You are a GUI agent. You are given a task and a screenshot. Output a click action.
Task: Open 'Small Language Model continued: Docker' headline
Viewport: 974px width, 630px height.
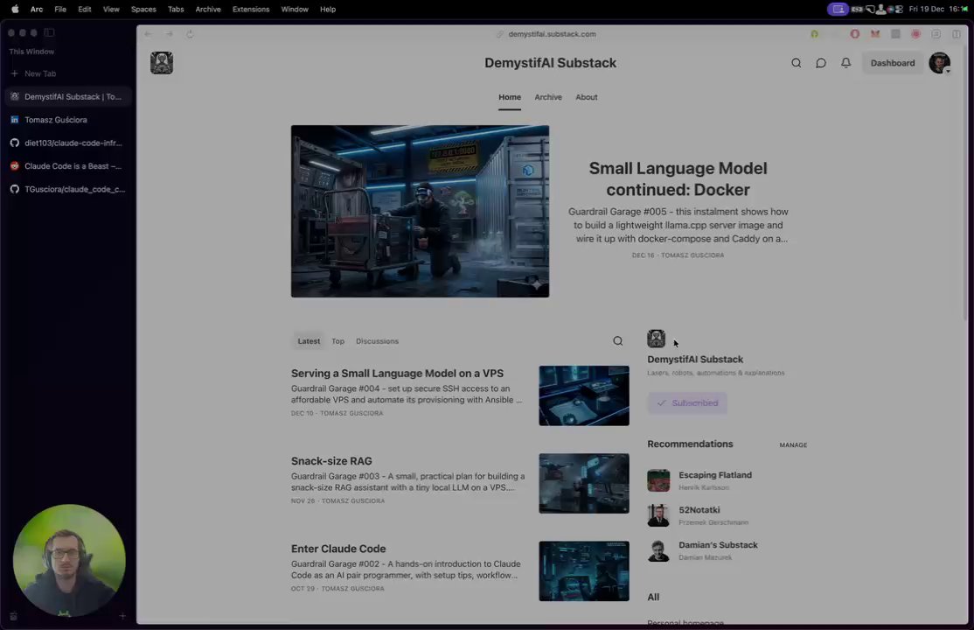(678, 179)
